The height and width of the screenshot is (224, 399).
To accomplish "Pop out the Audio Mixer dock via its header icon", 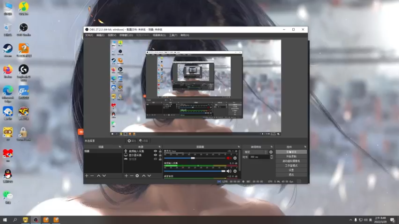I will [239, 147].
